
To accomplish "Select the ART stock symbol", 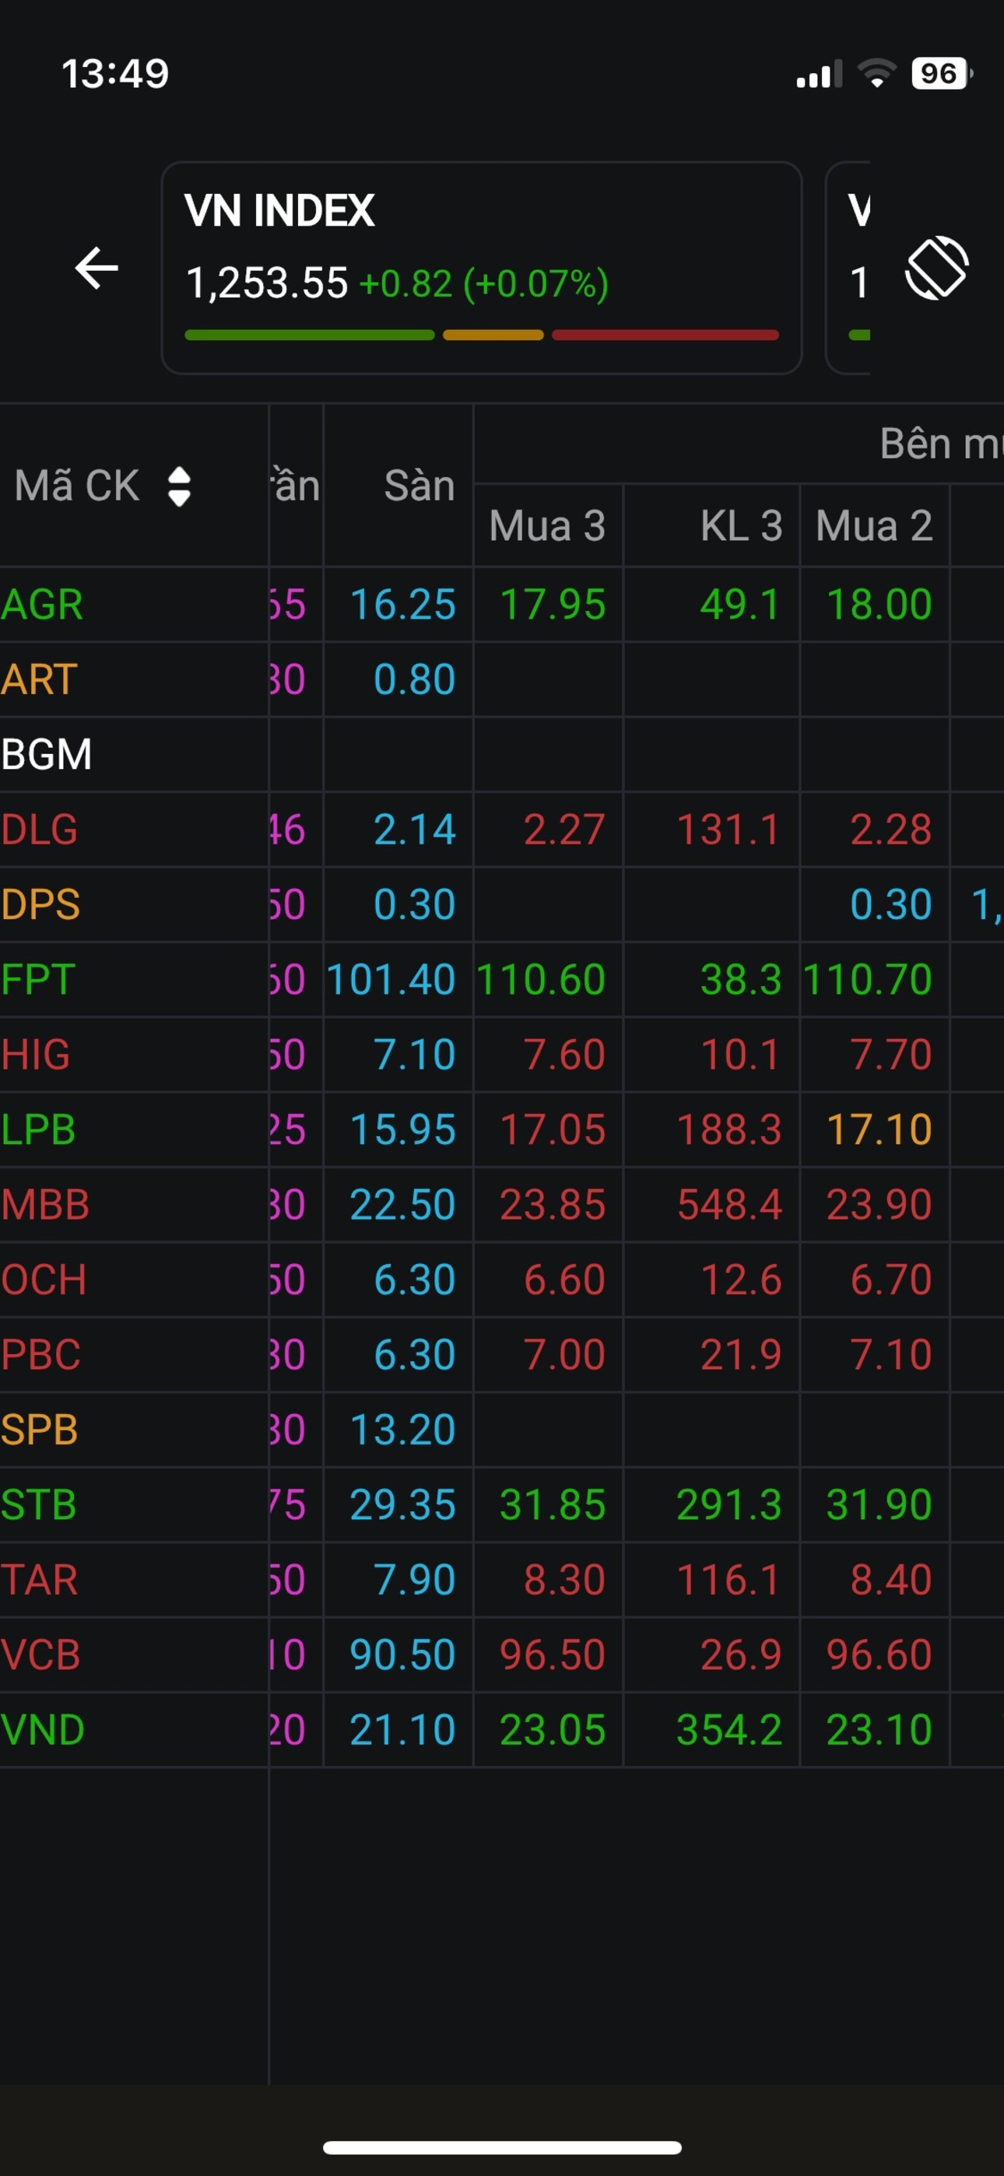I will [40, 680].
